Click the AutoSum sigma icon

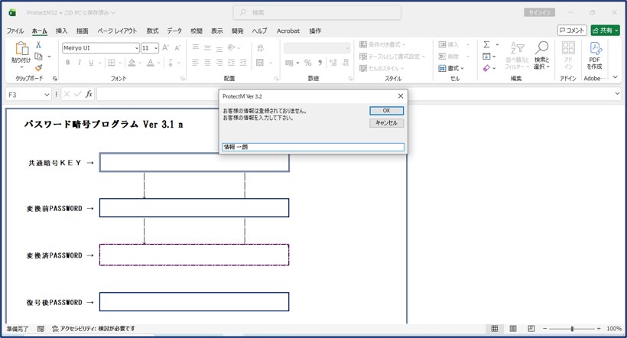(x=486, y=44)
